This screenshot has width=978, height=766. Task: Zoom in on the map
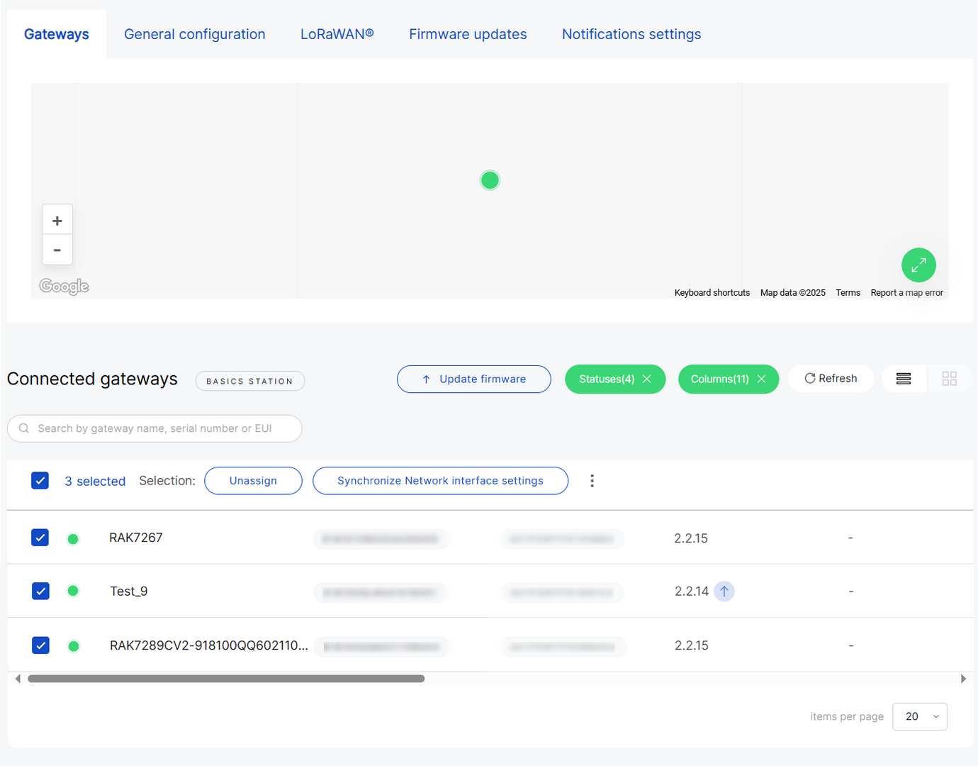click(57, 219)
